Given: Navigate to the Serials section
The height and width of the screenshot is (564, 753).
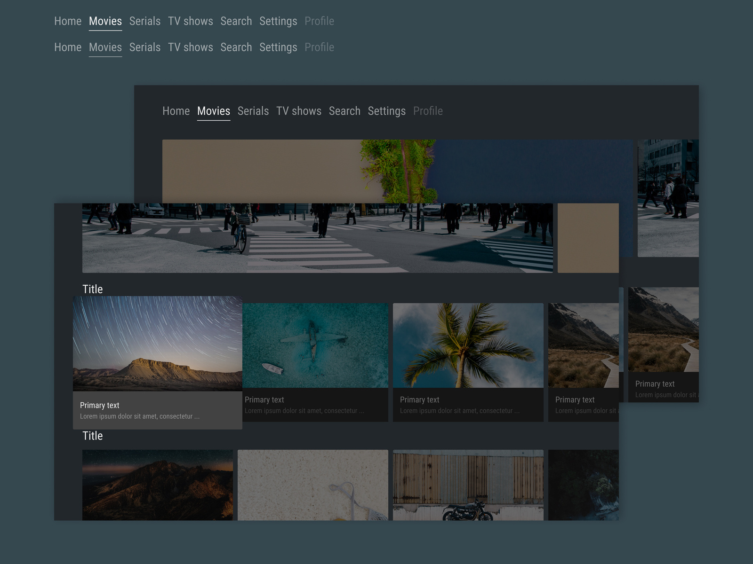Looking at the screenshot, I should click(x=145, y=21).
